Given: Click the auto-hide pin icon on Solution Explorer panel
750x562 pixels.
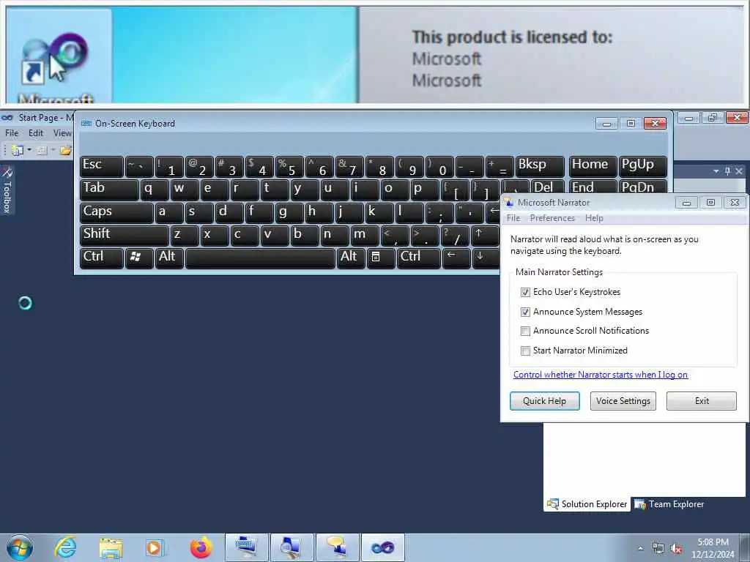Looking at the screenshot, I should click(727, 171).
